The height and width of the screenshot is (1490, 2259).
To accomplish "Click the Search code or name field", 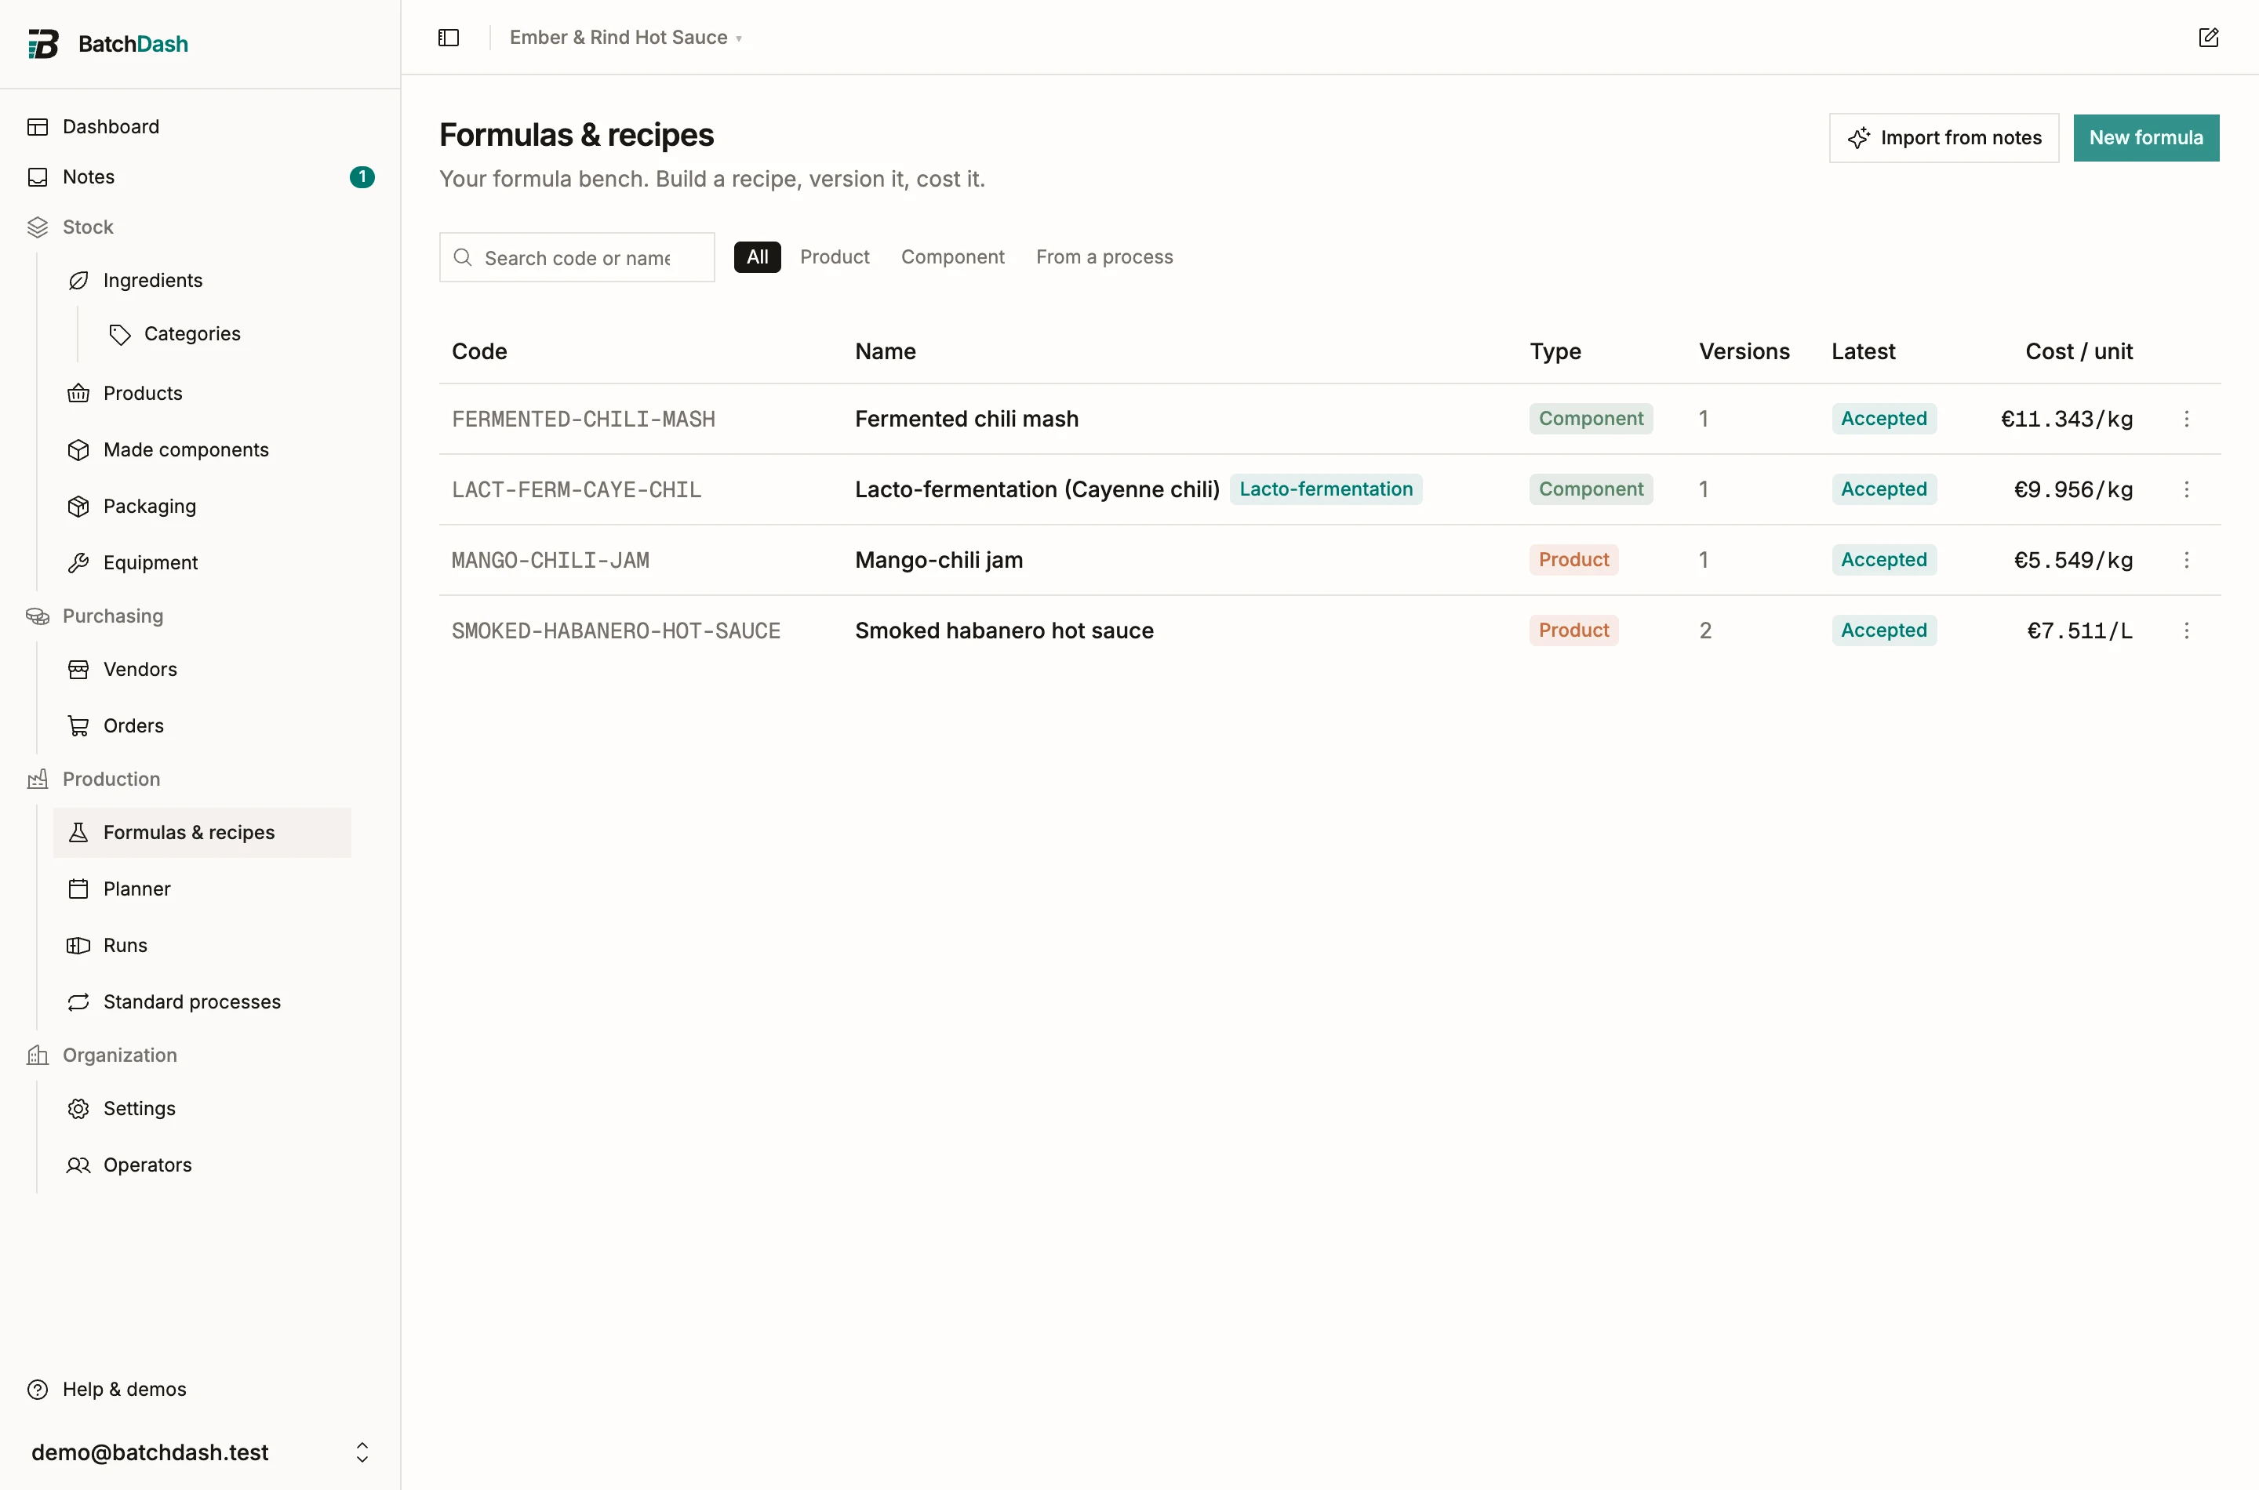I will (577, 257).
